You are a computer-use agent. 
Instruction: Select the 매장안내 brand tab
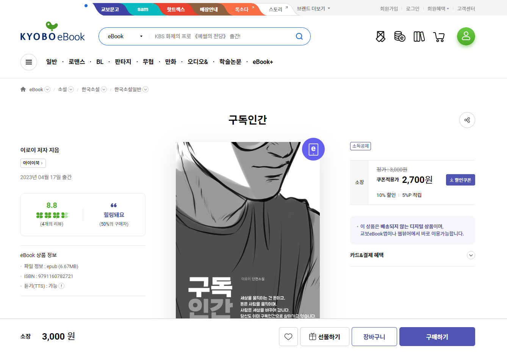click(x=209, y=9)
